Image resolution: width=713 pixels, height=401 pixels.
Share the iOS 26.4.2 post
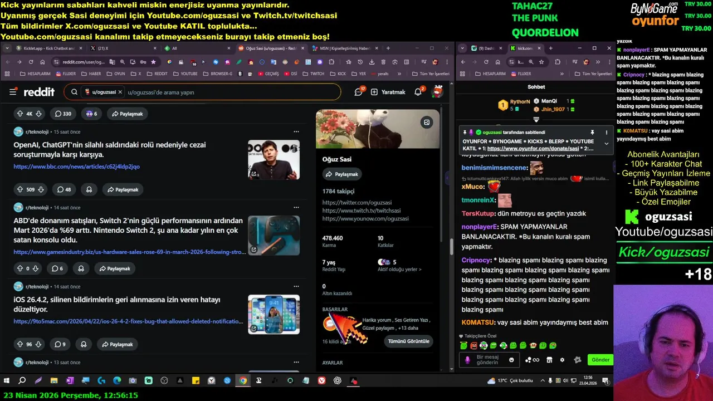[117, 344]
